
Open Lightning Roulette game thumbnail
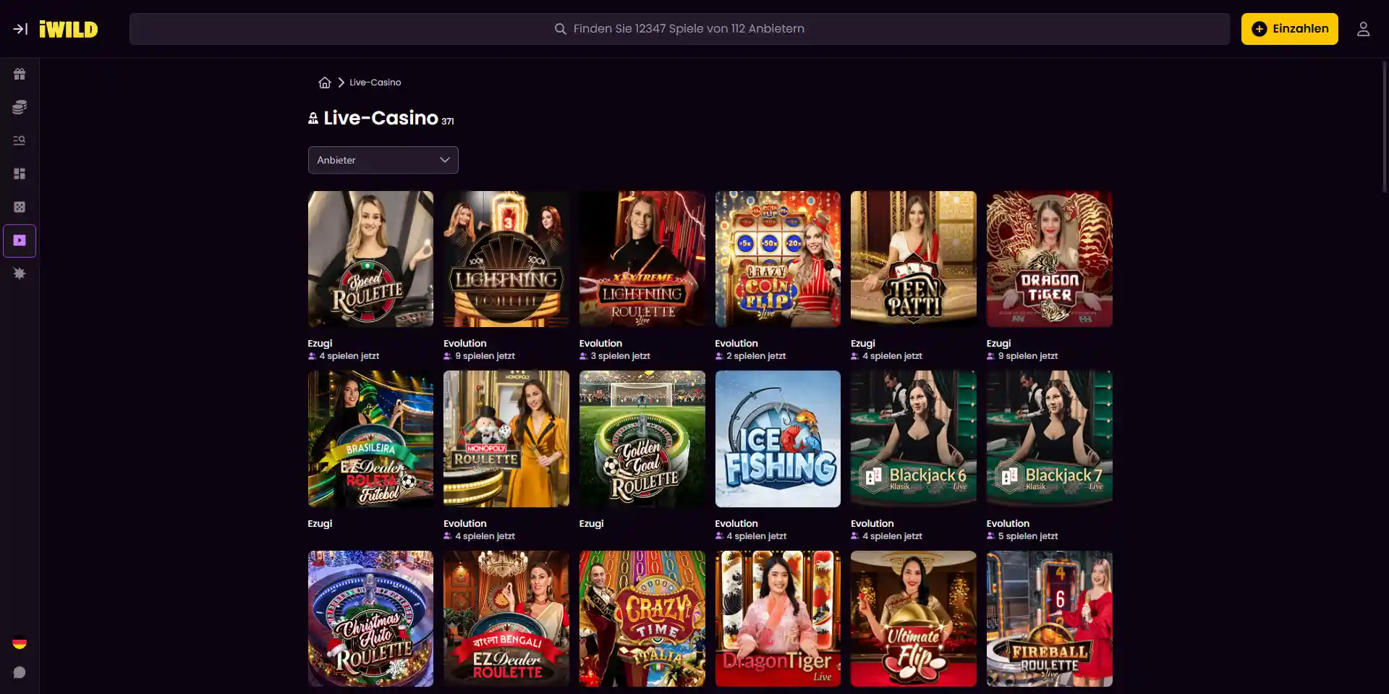[506, 259]
